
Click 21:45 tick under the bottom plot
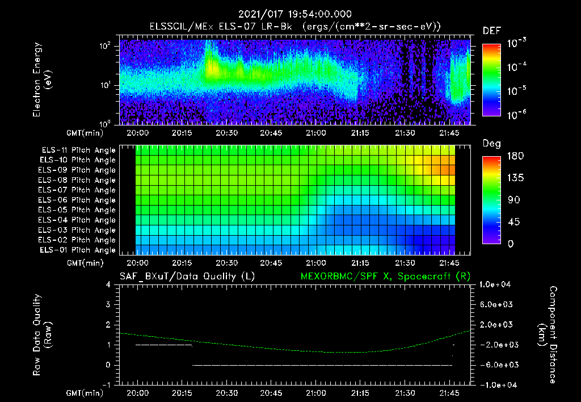449,393
